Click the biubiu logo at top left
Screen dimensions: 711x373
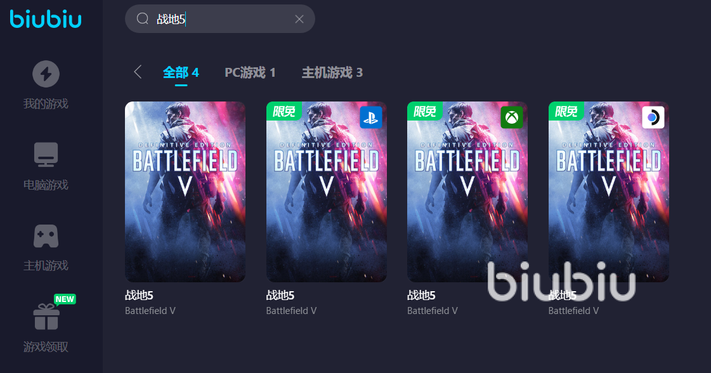pos(46,18)
